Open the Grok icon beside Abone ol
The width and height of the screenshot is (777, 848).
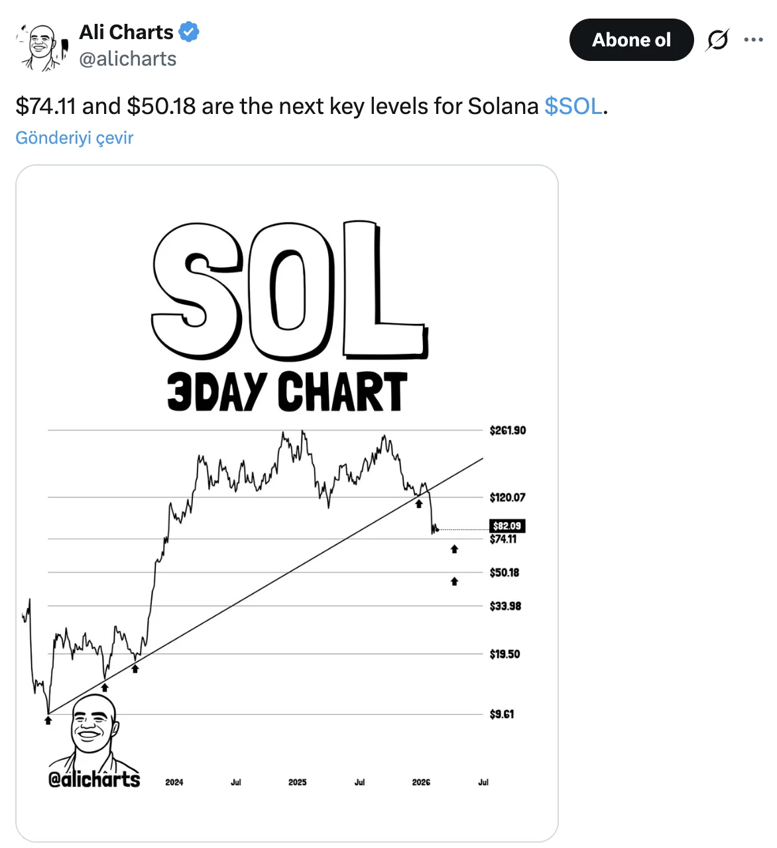717,40
